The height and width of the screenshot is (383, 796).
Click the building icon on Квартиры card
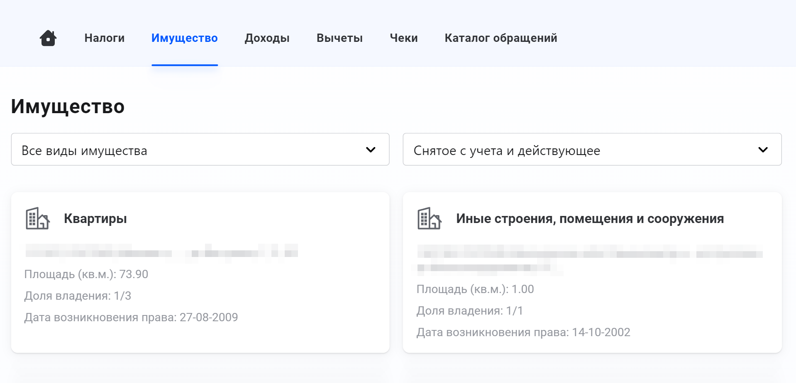(38, 218)
